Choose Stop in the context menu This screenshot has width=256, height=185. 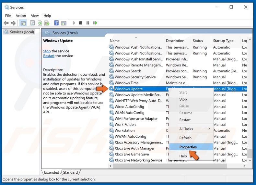(x=191, y=99)
